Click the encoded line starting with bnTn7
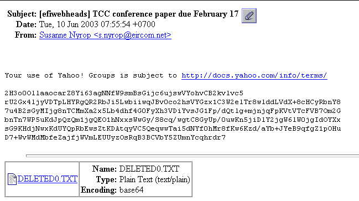The image size is (359, 201). [x=173, y=120]
